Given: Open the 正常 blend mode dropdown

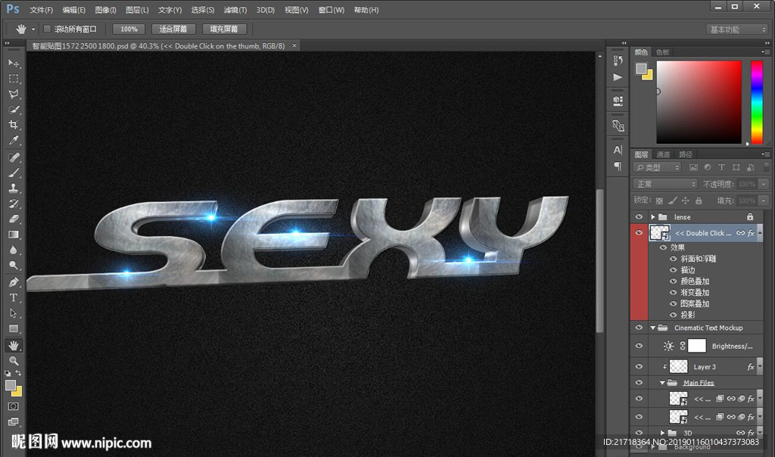Looking at the screenshot, I should [665, 184].
